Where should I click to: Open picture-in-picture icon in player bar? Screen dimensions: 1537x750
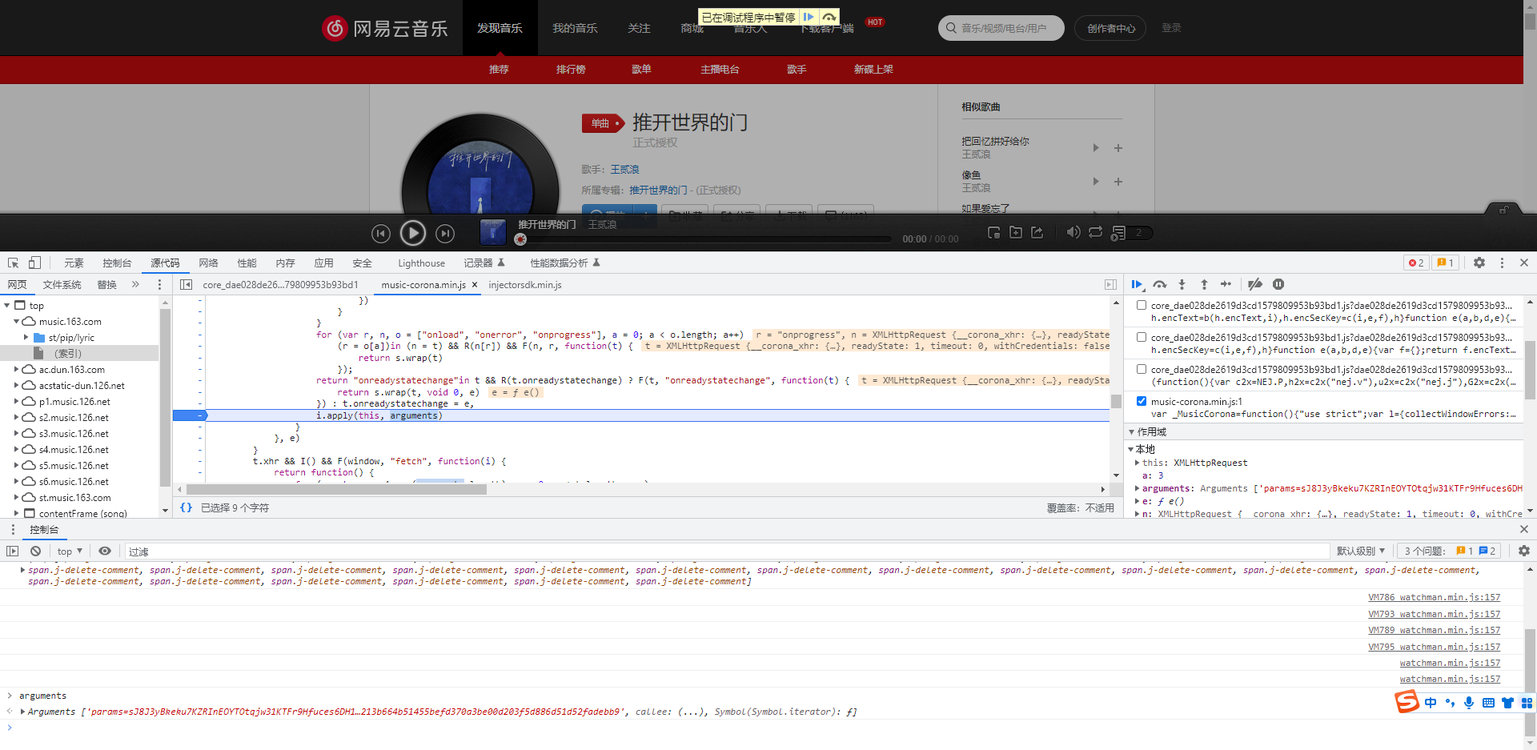point(994,232)
